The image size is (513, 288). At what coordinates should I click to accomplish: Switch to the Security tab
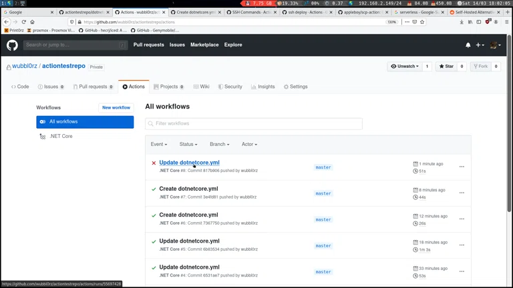(230, 87)
